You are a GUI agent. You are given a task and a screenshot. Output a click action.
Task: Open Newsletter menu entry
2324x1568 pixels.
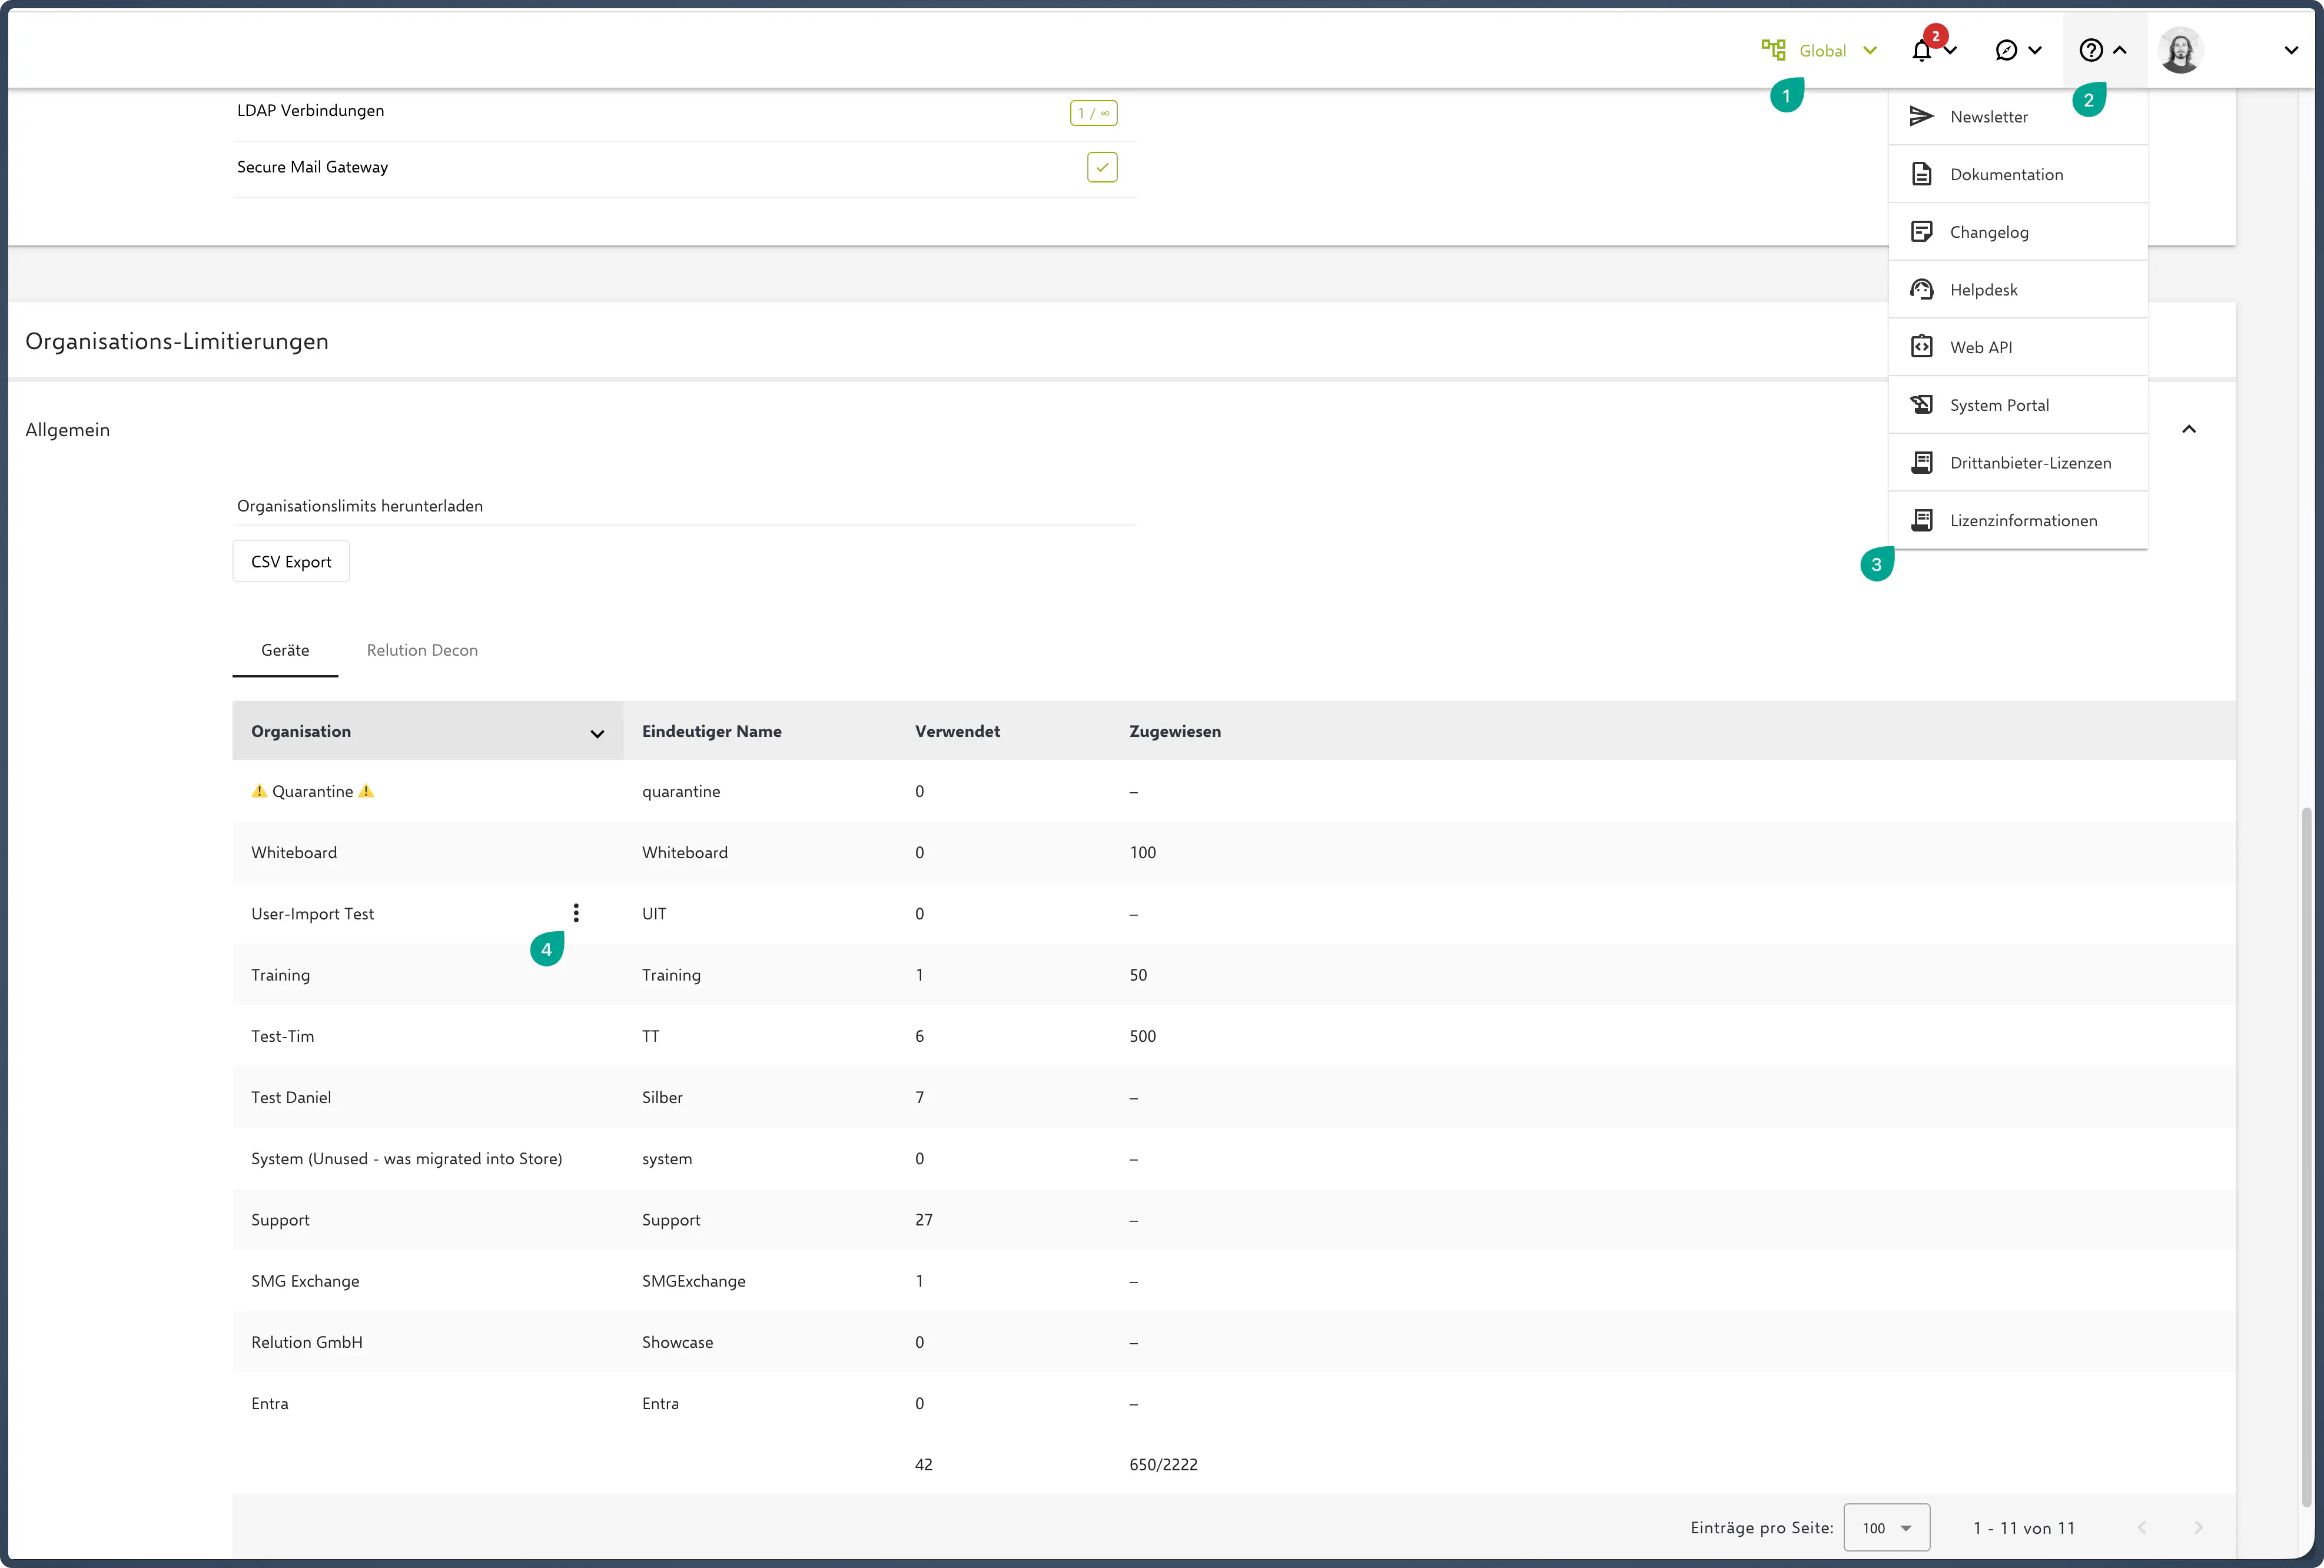pyautogui.click(x=1988, y=117)
